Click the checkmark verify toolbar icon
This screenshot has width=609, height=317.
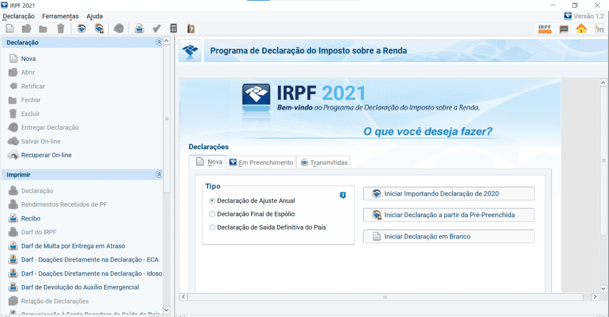(156, 29)
